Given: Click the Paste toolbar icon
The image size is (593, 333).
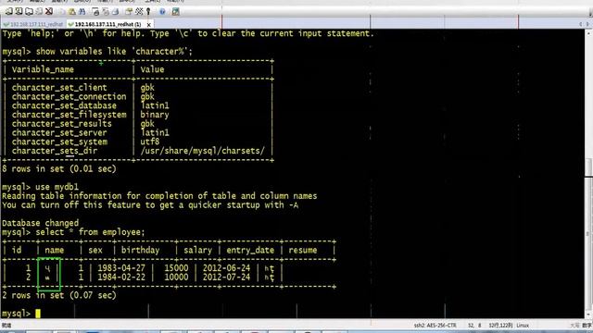Looking at the screenshot, I should point(72,12).
